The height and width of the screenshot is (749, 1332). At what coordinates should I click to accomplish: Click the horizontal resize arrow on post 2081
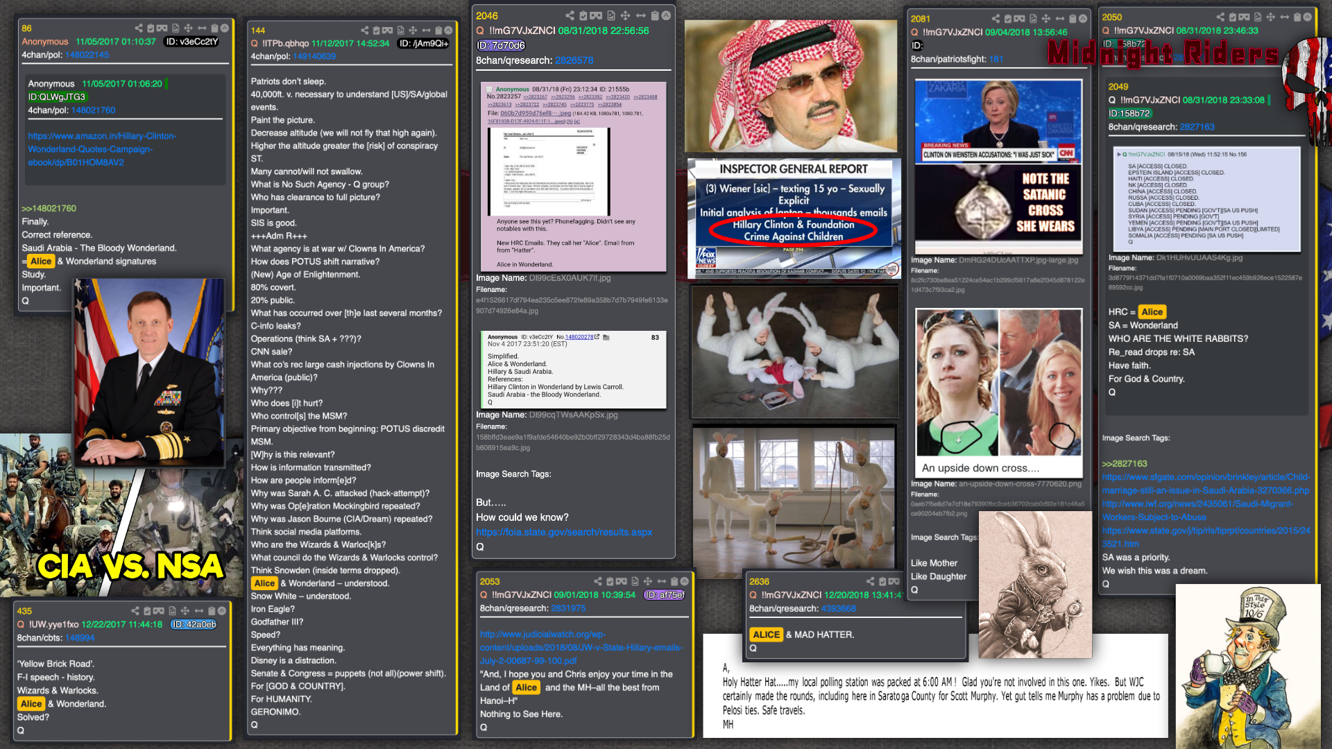coord(1059,19)
